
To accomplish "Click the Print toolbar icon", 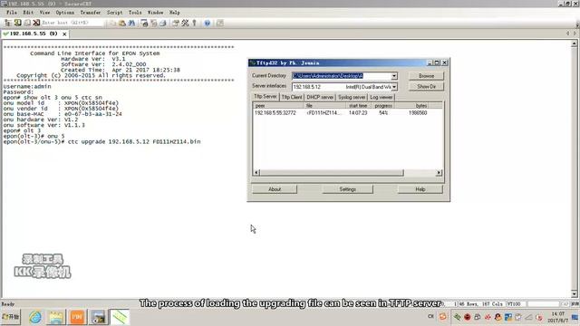I will coord(163,23).
